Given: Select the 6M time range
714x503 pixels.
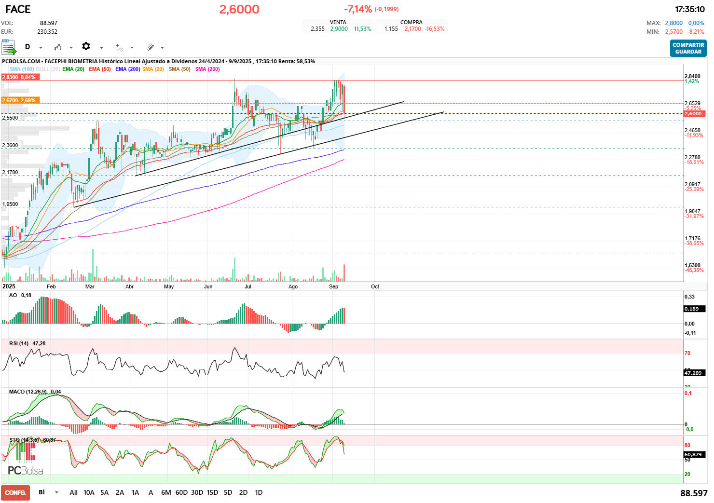Looking at the screenshot, I should click(x=166, y=492).
